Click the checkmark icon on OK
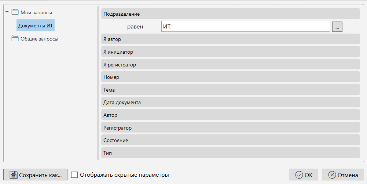Viewport: 367px width, 184px height. tap(299, 175)
